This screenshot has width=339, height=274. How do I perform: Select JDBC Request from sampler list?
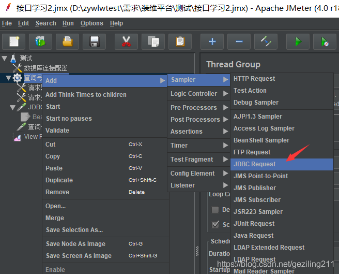tap(282, 164)
